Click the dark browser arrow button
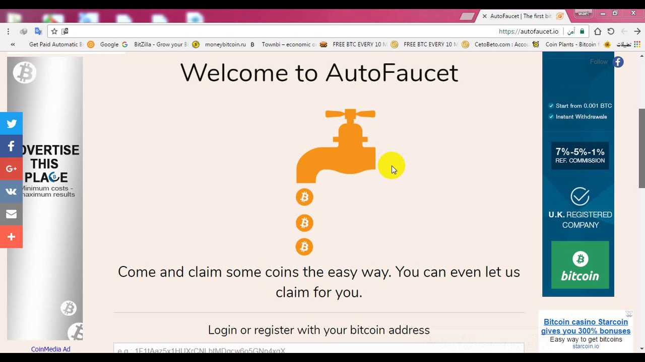Viewport: 645px width, 362px height. click(637, 31)
